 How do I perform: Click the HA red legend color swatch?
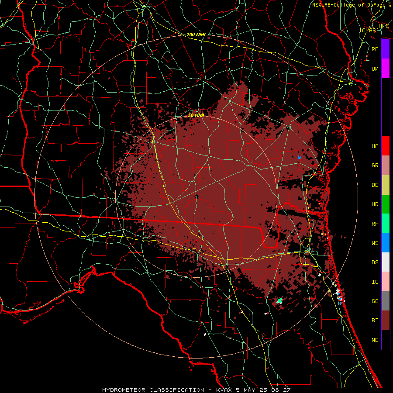pos(386,146)
